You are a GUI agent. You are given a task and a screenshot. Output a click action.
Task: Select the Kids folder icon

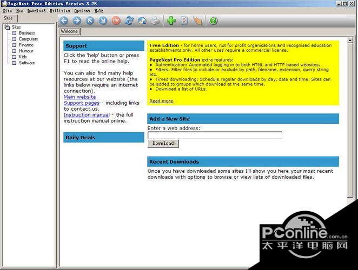[x=14, y=57]
